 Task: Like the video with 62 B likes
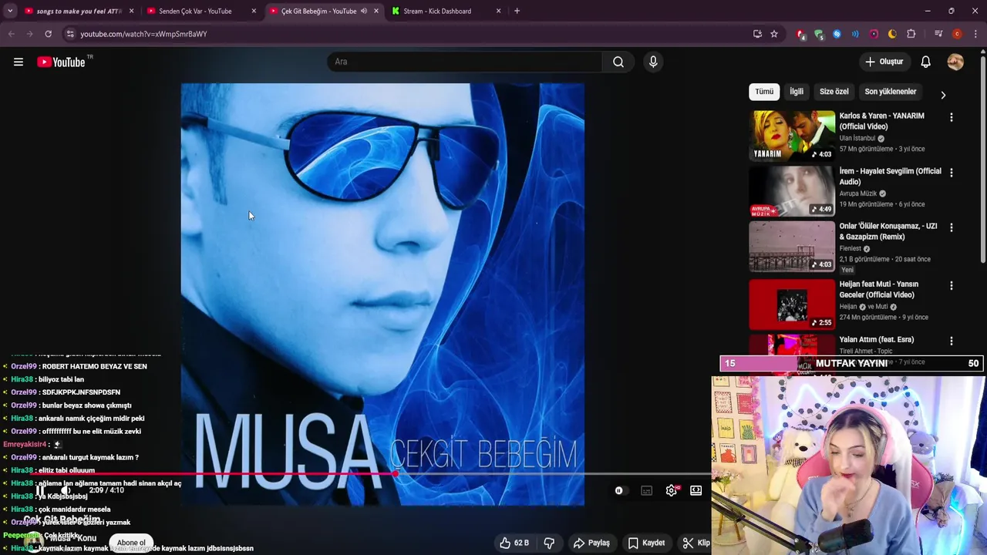[x=514, y=543]
